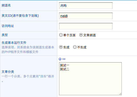The width and height of the screenshot is (137, 97).
Task: Choose the 不生成 radio option
Action: tap(75, 47)
